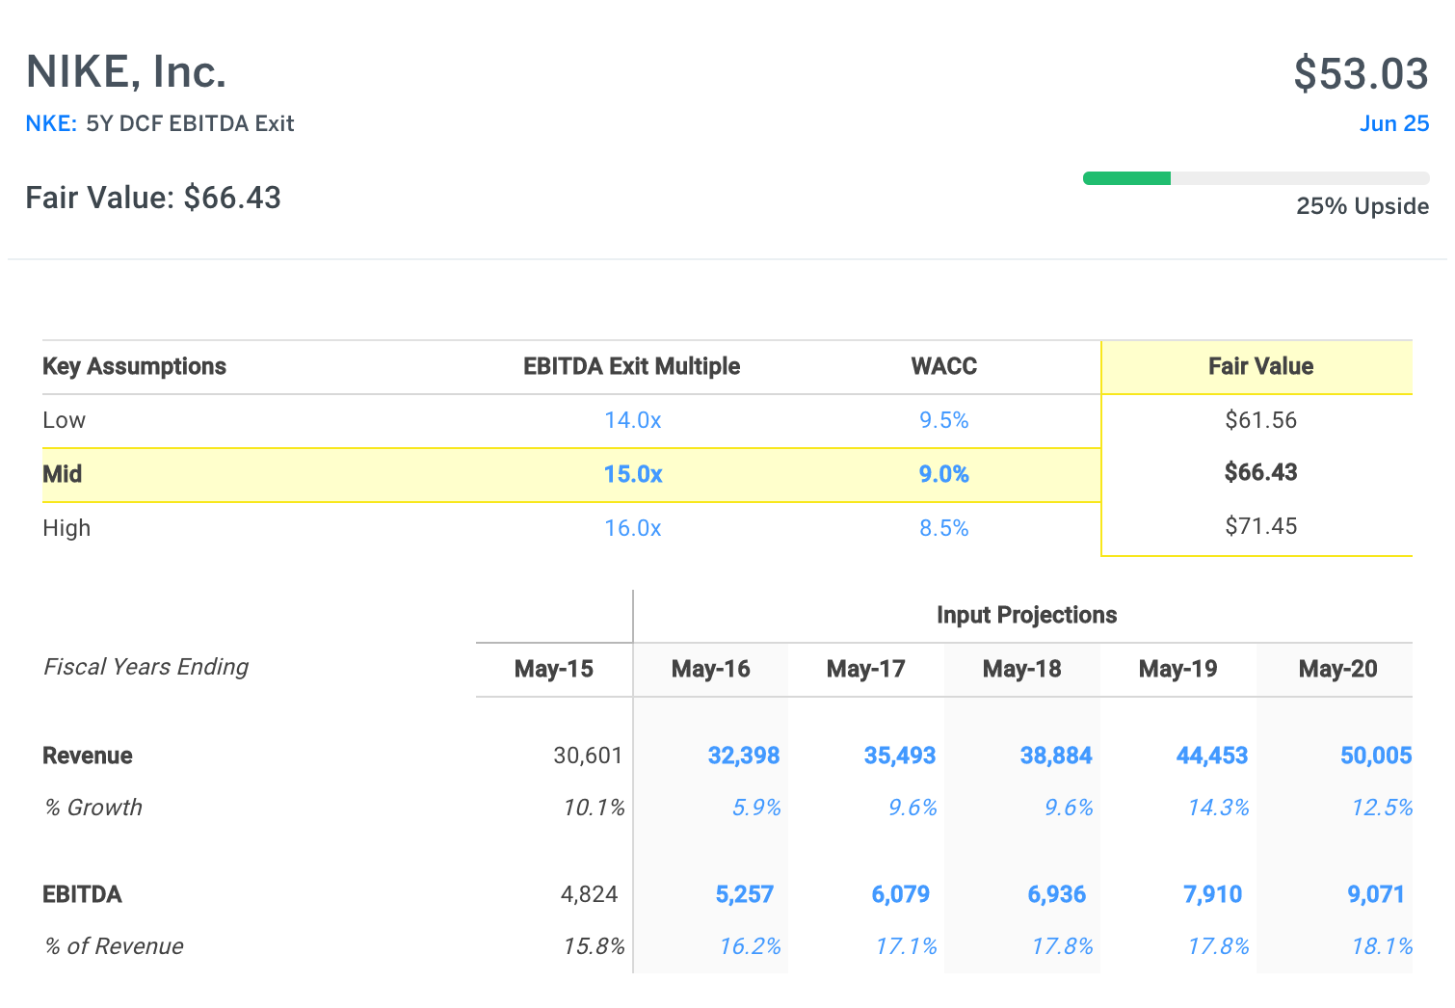Edit May-20 EBITDA 9,071

1376,894
